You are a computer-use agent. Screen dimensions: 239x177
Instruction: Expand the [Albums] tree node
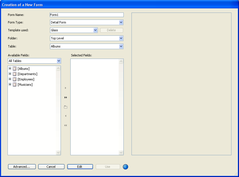point(10,68)
